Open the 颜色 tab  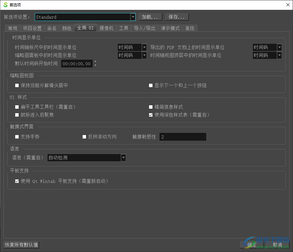click(x=67, y=28)
